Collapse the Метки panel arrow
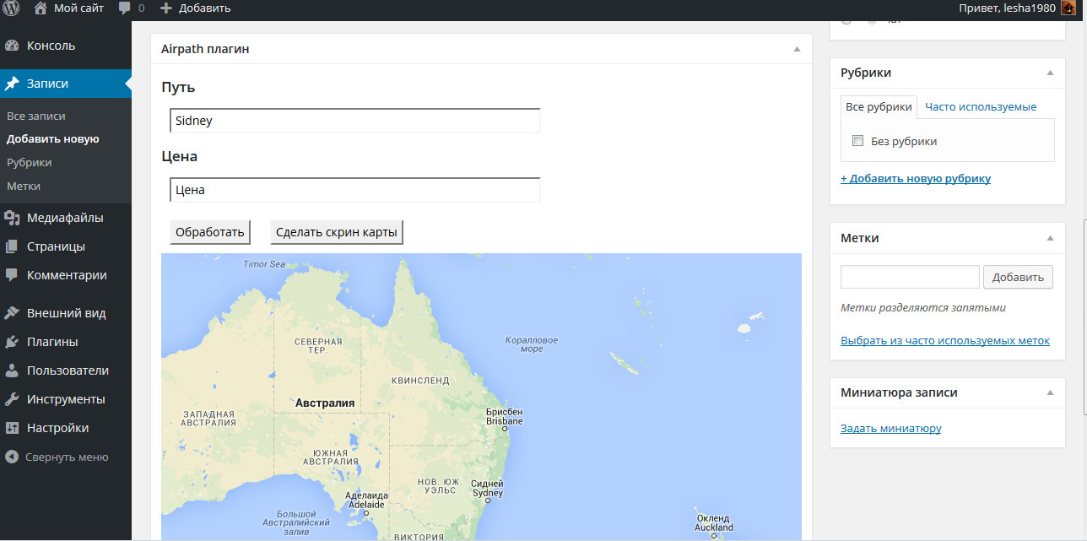 point(1050,238)
